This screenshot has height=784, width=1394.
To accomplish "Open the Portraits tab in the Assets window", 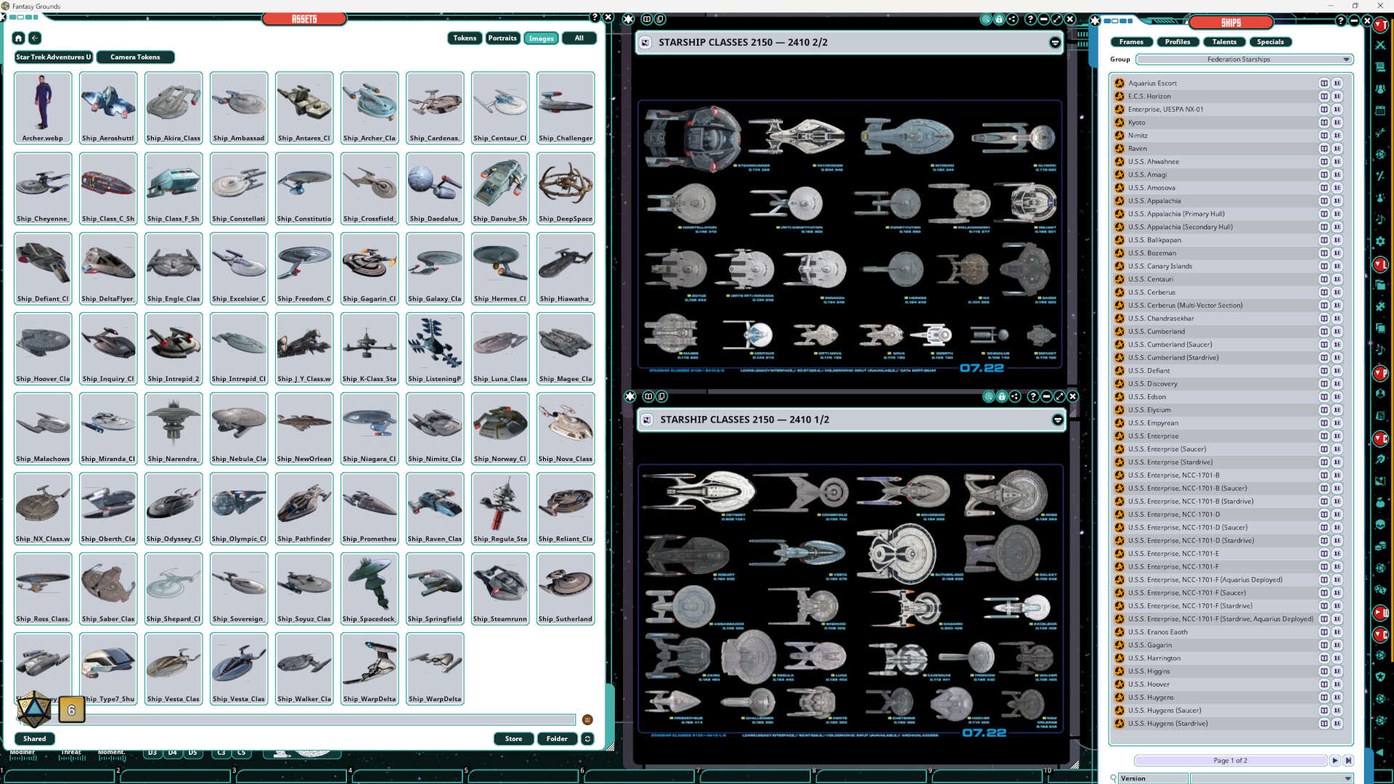I will 502,38.
